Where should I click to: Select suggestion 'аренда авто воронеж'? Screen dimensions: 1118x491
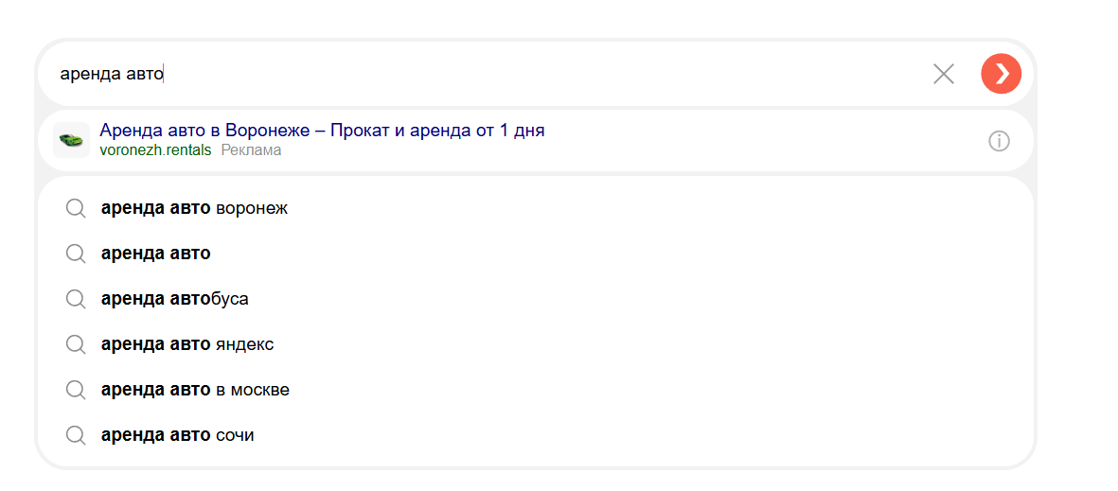(535, 208)
